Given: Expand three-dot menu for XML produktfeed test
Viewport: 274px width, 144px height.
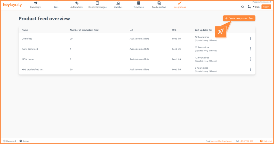Looking at the screenshot, I should 250,69.
